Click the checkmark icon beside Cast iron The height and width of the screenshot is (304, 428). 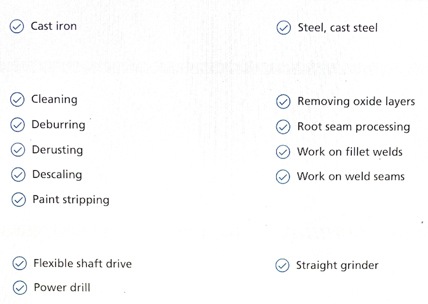click(17, 27)
